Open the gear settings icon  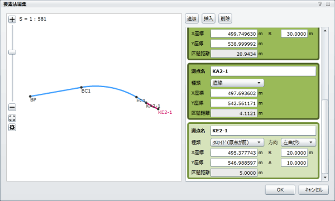coord(12,127)
